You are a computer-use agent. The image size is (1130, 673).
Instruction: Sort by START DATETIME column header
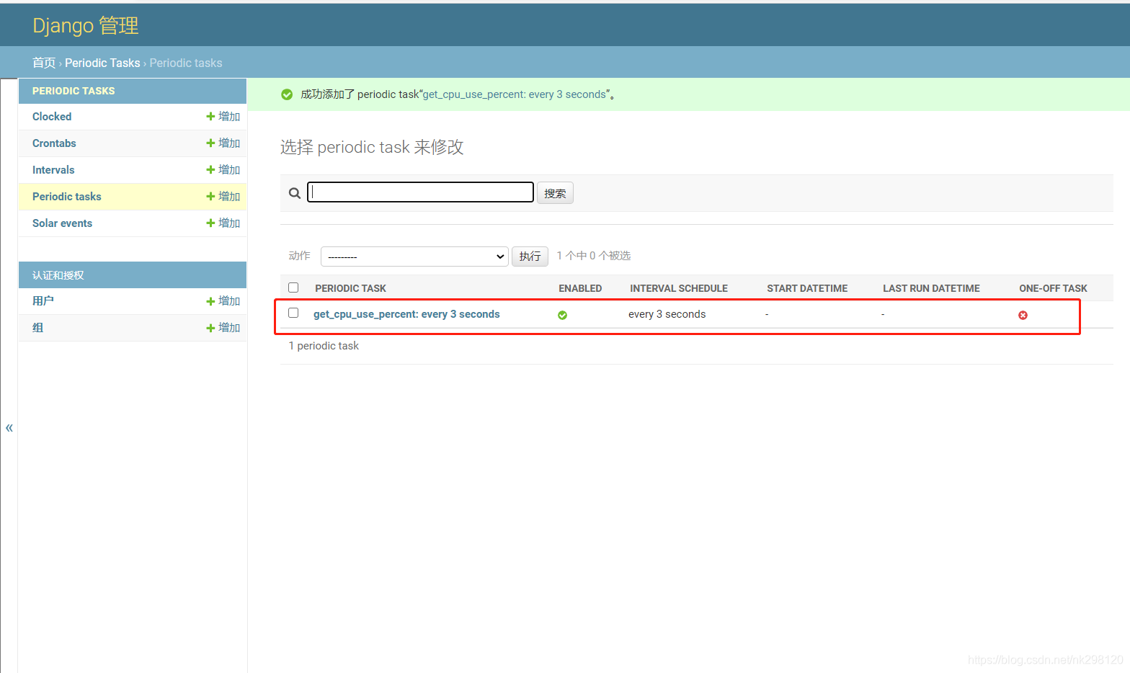tap(807, 288)
